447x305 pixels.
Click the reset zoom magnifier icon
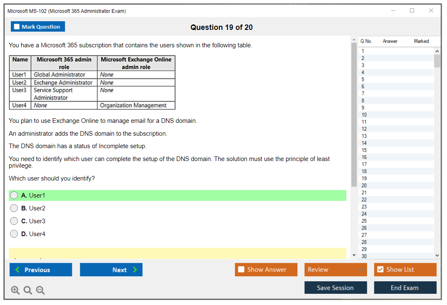click(28, 290)
